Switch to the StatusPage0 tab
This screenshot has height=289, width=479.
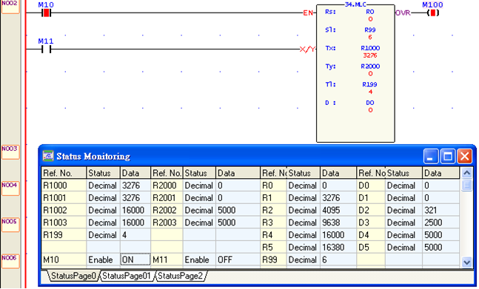click(73, 276)
